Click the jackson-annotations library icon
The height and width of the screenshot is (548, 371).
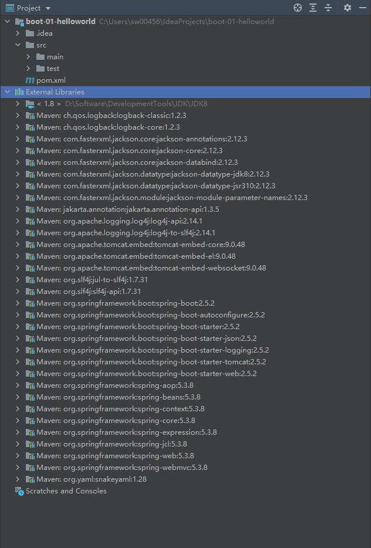[30, 139]
